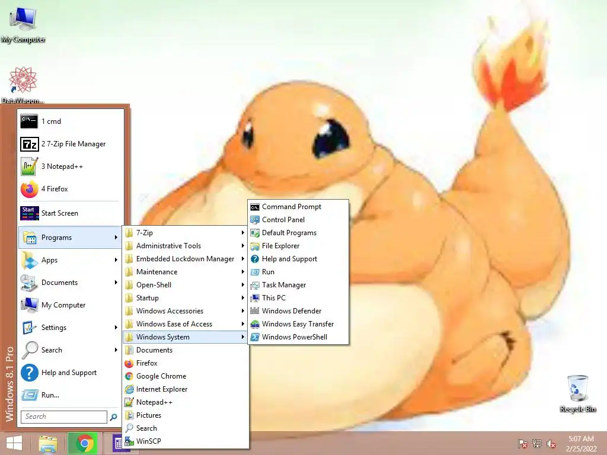Open the Startup folder
This screenshot has height=455, width=607.
pyautogui.click(x=185, y=298)
